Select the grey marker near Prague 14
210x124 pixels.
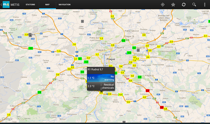(138, 50)
